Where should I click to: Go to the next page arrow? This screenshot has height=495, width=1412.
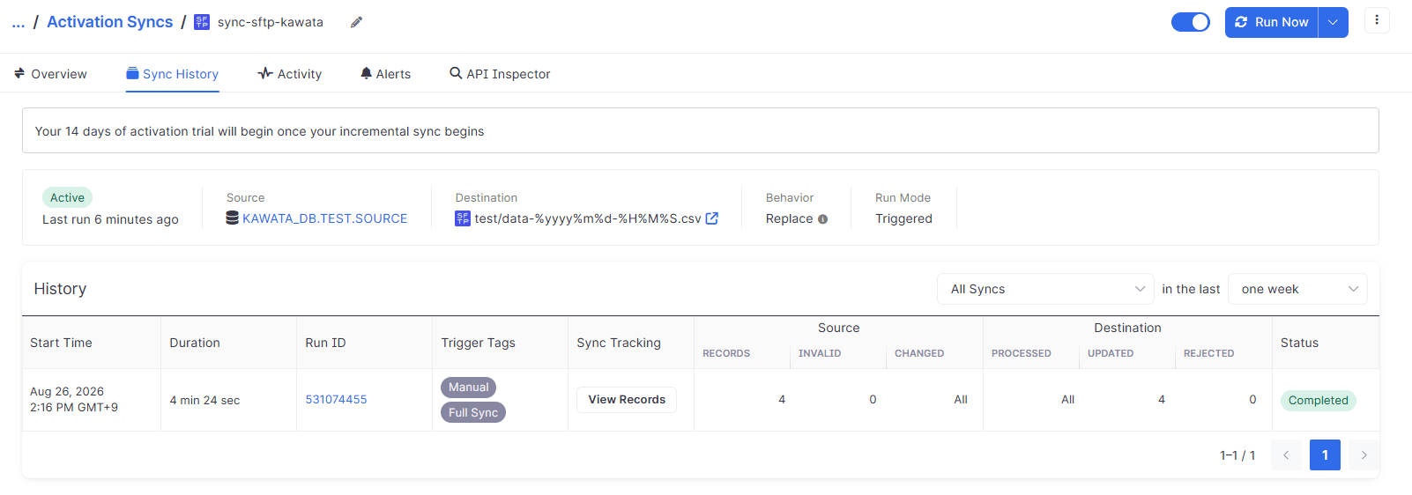(1364, 454)
